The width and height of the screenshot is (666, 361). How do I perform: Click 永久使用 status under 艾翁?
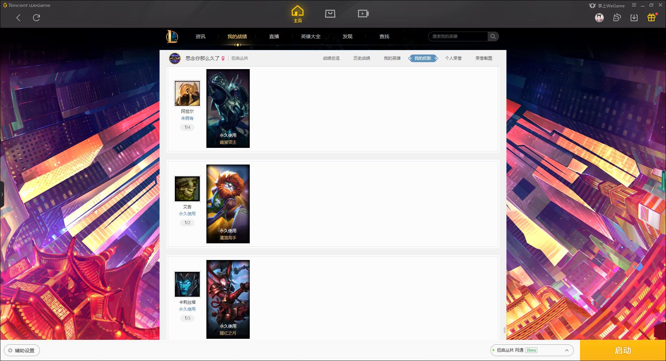coord(187,214)
